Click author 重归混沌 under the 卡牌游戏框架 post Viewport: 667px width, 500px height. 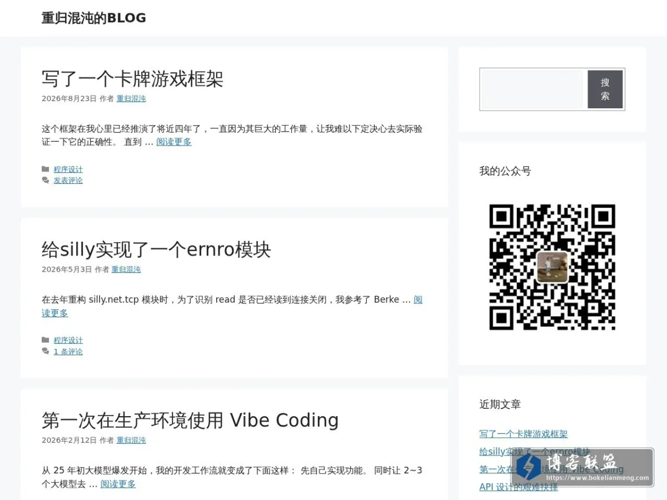pyautogui.click(x=131, y=98)
